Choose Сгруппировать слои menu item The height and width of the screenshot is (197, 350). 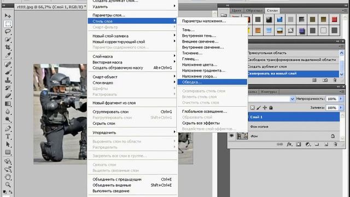pyautogui.click(x=132, y=112)
